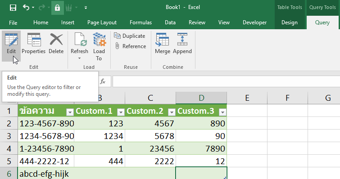Viewport: 340px width, 179px height.
Task: Open filter dropdown for ข้อความ column
Action: 70,112
